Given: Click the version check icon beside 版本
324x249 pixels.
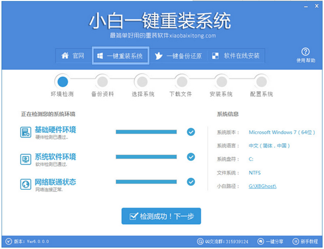Looking at the screenshot, I should coord(8,241).
